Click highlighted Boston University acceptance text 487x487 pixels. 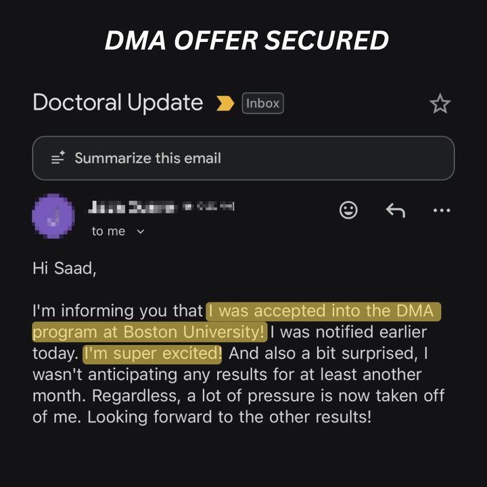pyautogui.click(x=149, y=332)
